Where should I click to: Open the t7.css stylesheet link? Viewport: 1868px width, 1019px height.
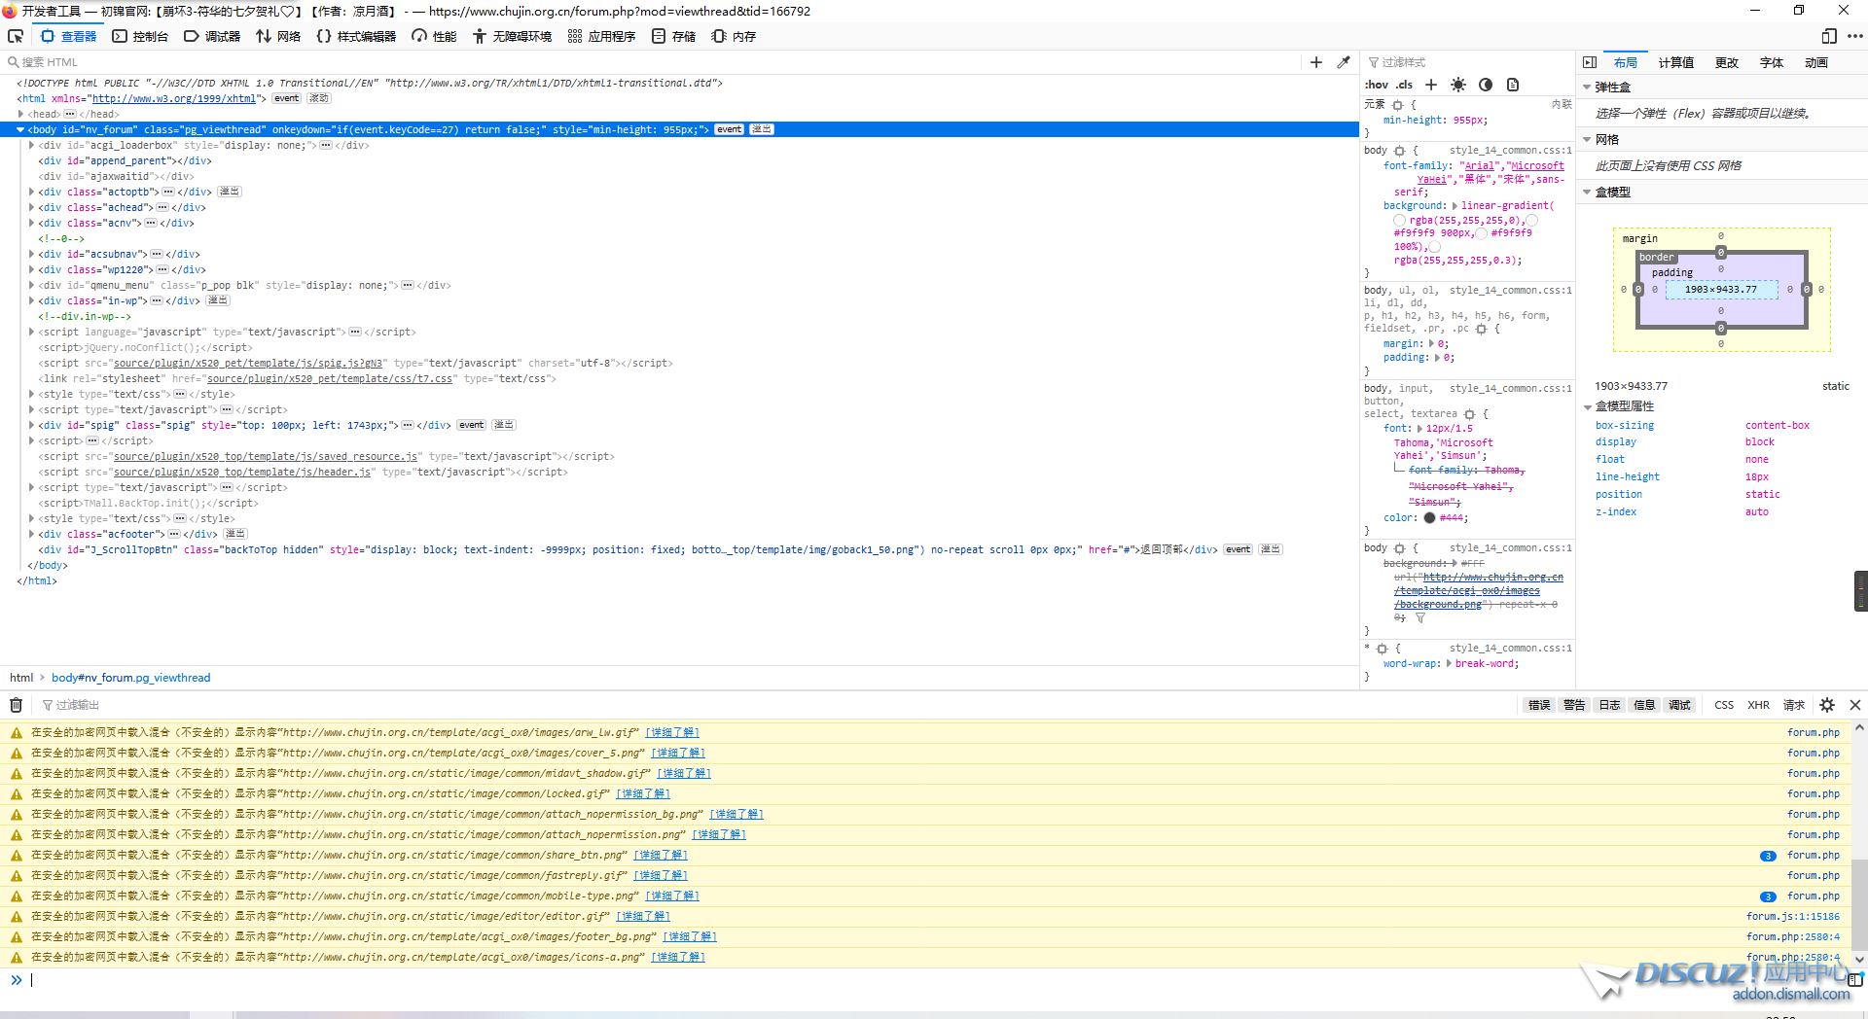pyautogui.click(x=330, y=378)
